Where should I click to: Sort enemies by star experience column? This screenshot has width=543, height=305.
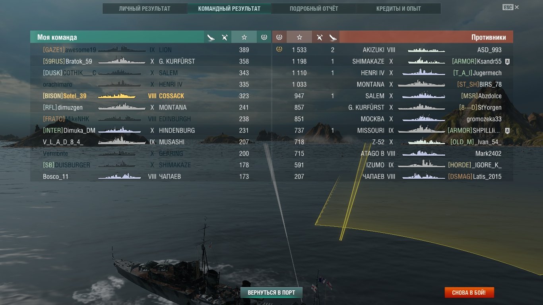click(299, 37)
